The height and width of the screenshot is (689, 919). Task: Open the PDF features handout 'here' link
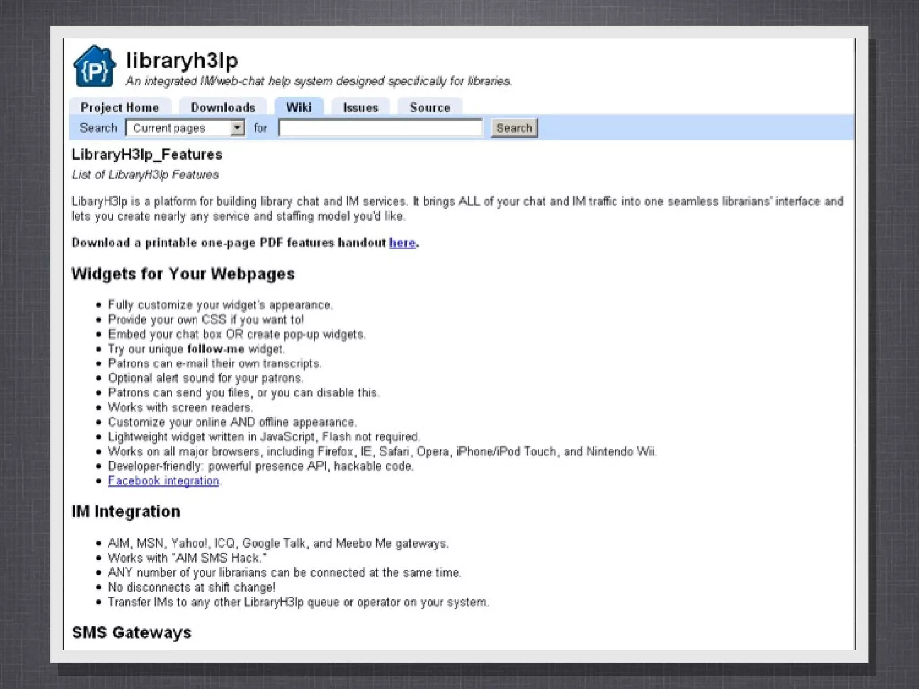coord(402,243)
